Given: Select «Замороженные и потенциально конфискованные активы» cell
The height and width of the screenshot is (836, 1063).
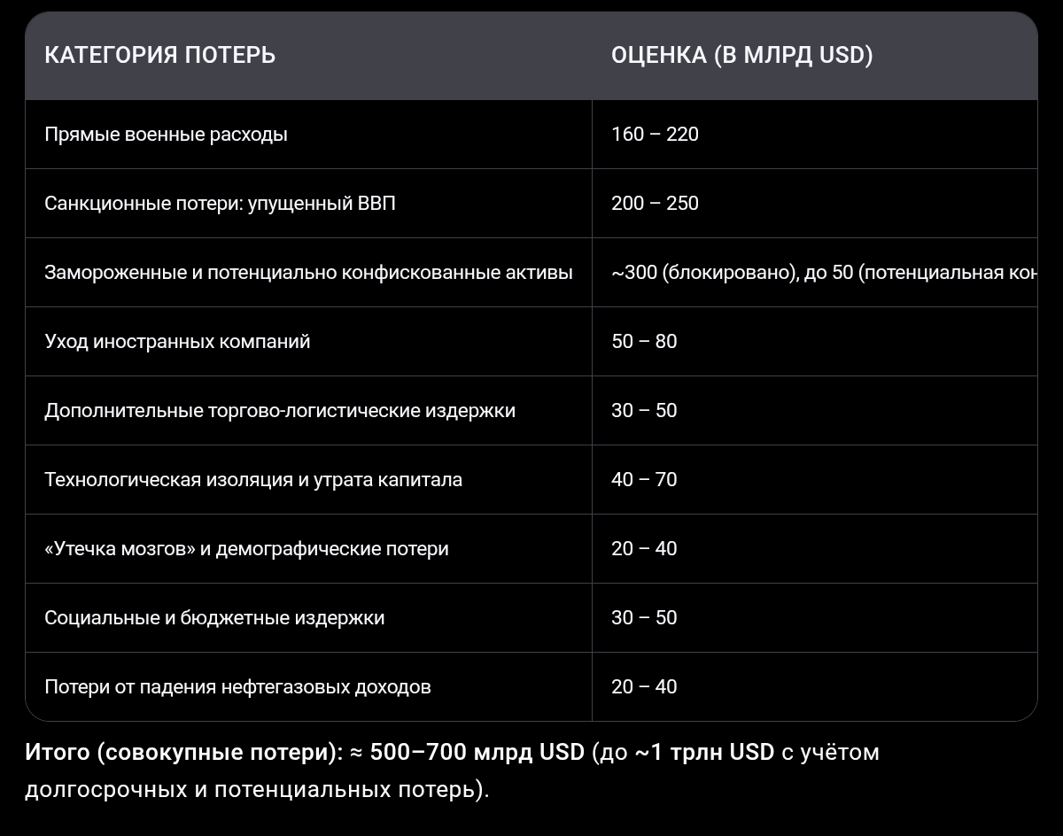Looking at the screenshot, I should [x=308, y=273].
